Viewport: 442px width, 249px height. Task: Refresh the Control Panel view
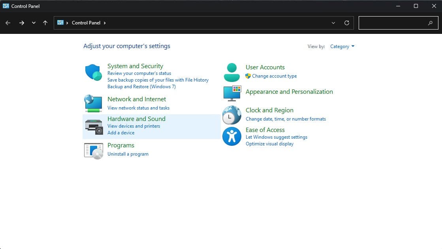[x=347, y=23]
